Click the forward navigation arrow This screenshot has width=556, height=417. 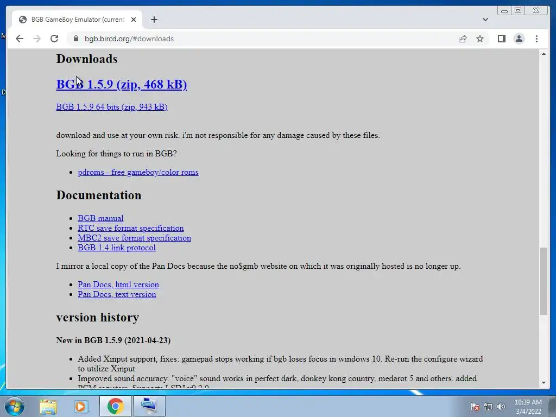(x=37, y=39)
